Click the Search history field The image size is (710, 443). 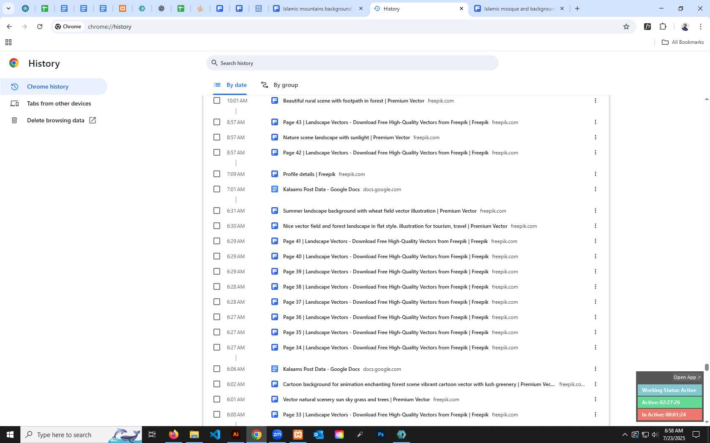tap(352, 63)
